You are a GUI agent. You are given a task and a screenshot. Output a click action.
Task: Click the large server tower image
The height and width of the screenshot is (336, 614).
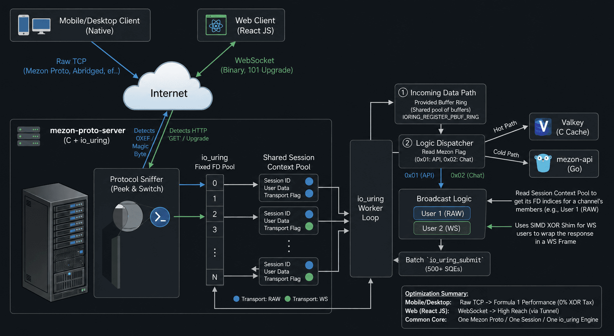click(55, 243)
